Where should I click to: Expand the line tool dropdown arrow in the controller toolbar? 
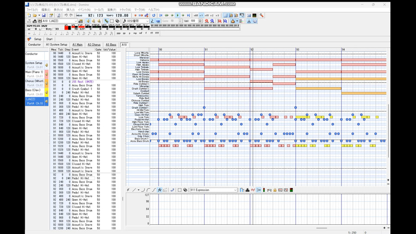click(x=139, y=190)
